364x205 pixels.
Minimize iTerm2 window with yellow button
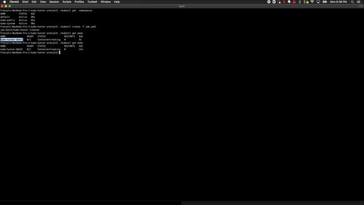click(x=6, y=6)
